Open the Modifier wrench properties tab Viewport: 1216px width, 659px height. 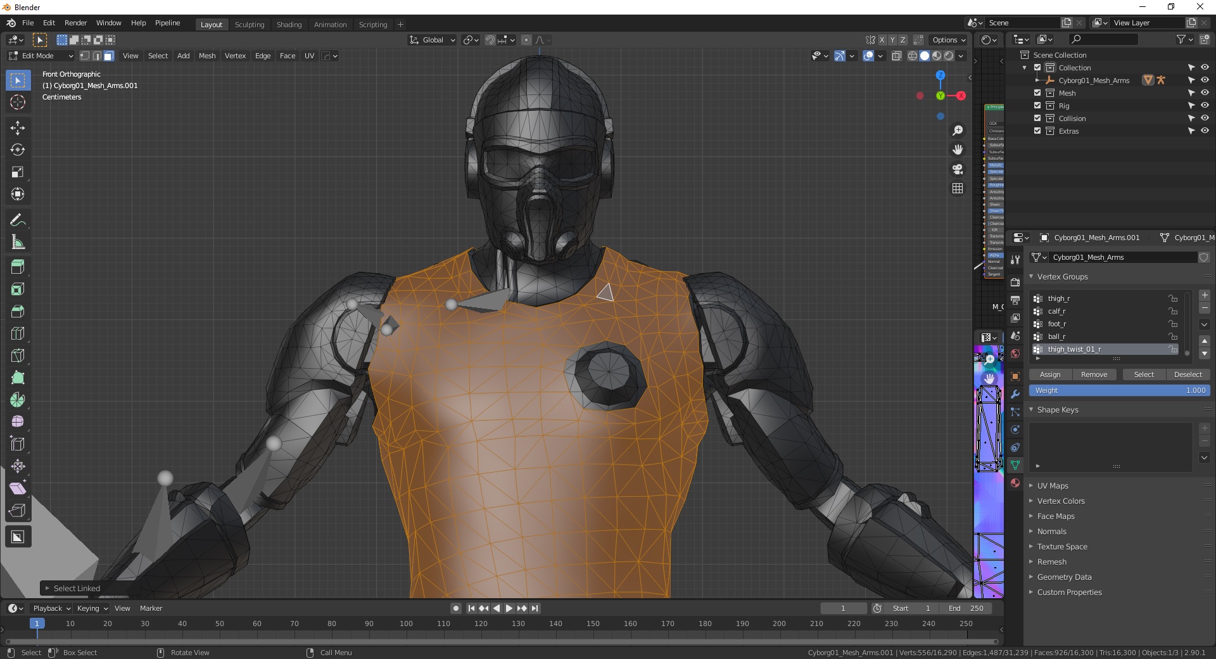[x=1015, y=394]
